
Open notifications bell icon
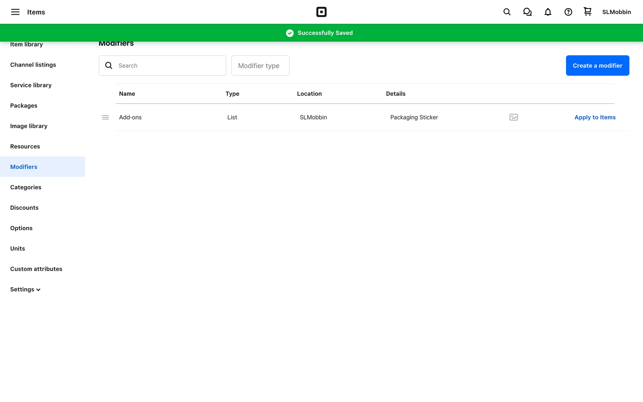click(x=548, y=12)
